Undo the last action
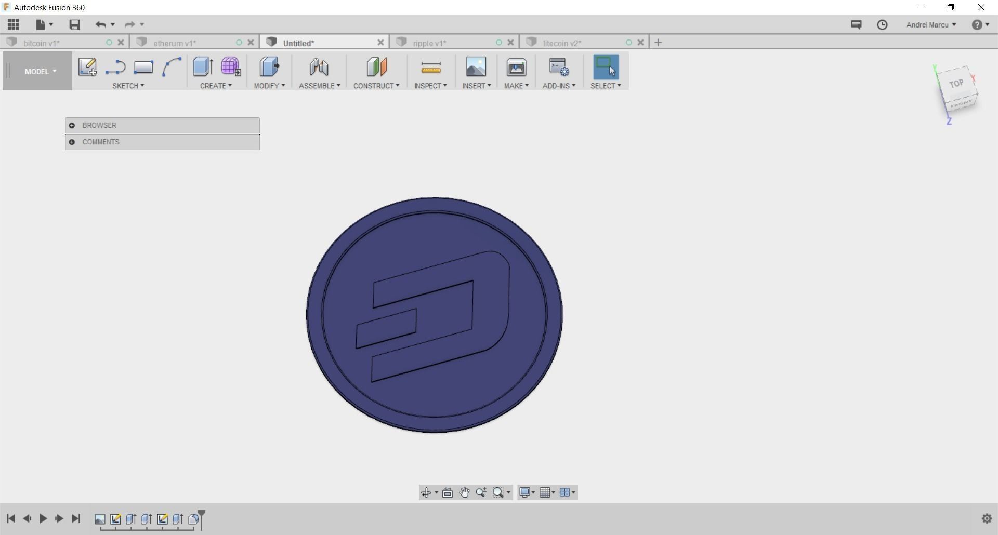Screen dimensions: 998x535 (x=101, y=24)
